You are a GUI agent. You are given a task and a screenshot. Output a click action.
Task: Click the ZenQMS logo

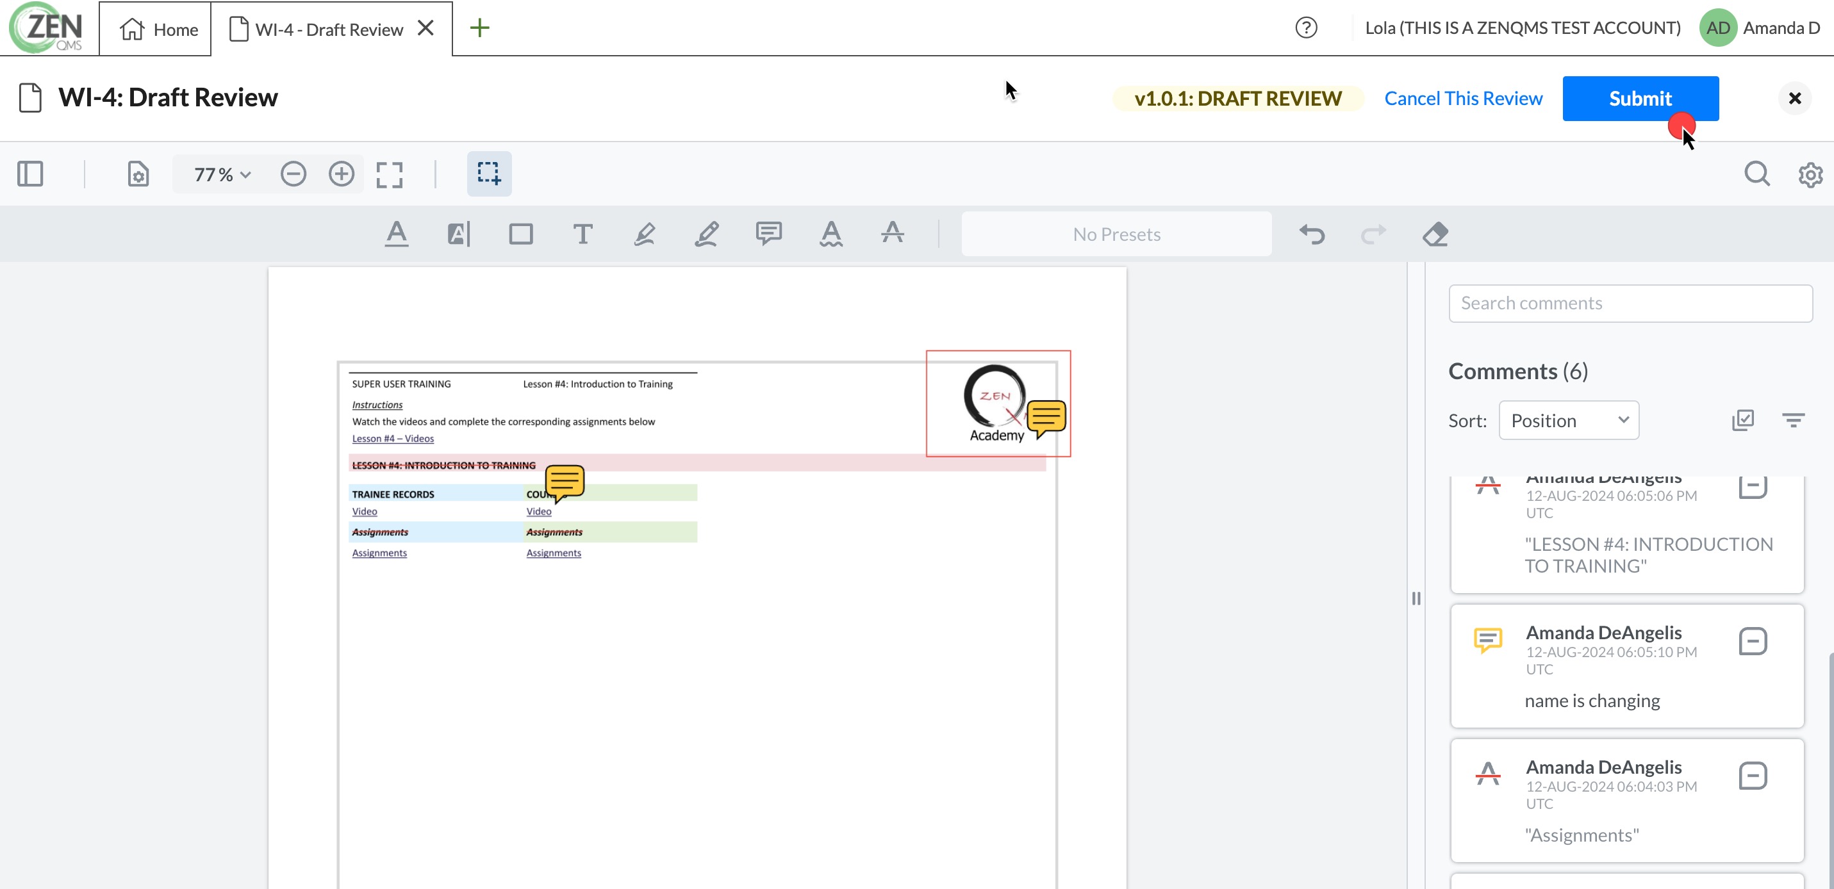coord(47,28)
